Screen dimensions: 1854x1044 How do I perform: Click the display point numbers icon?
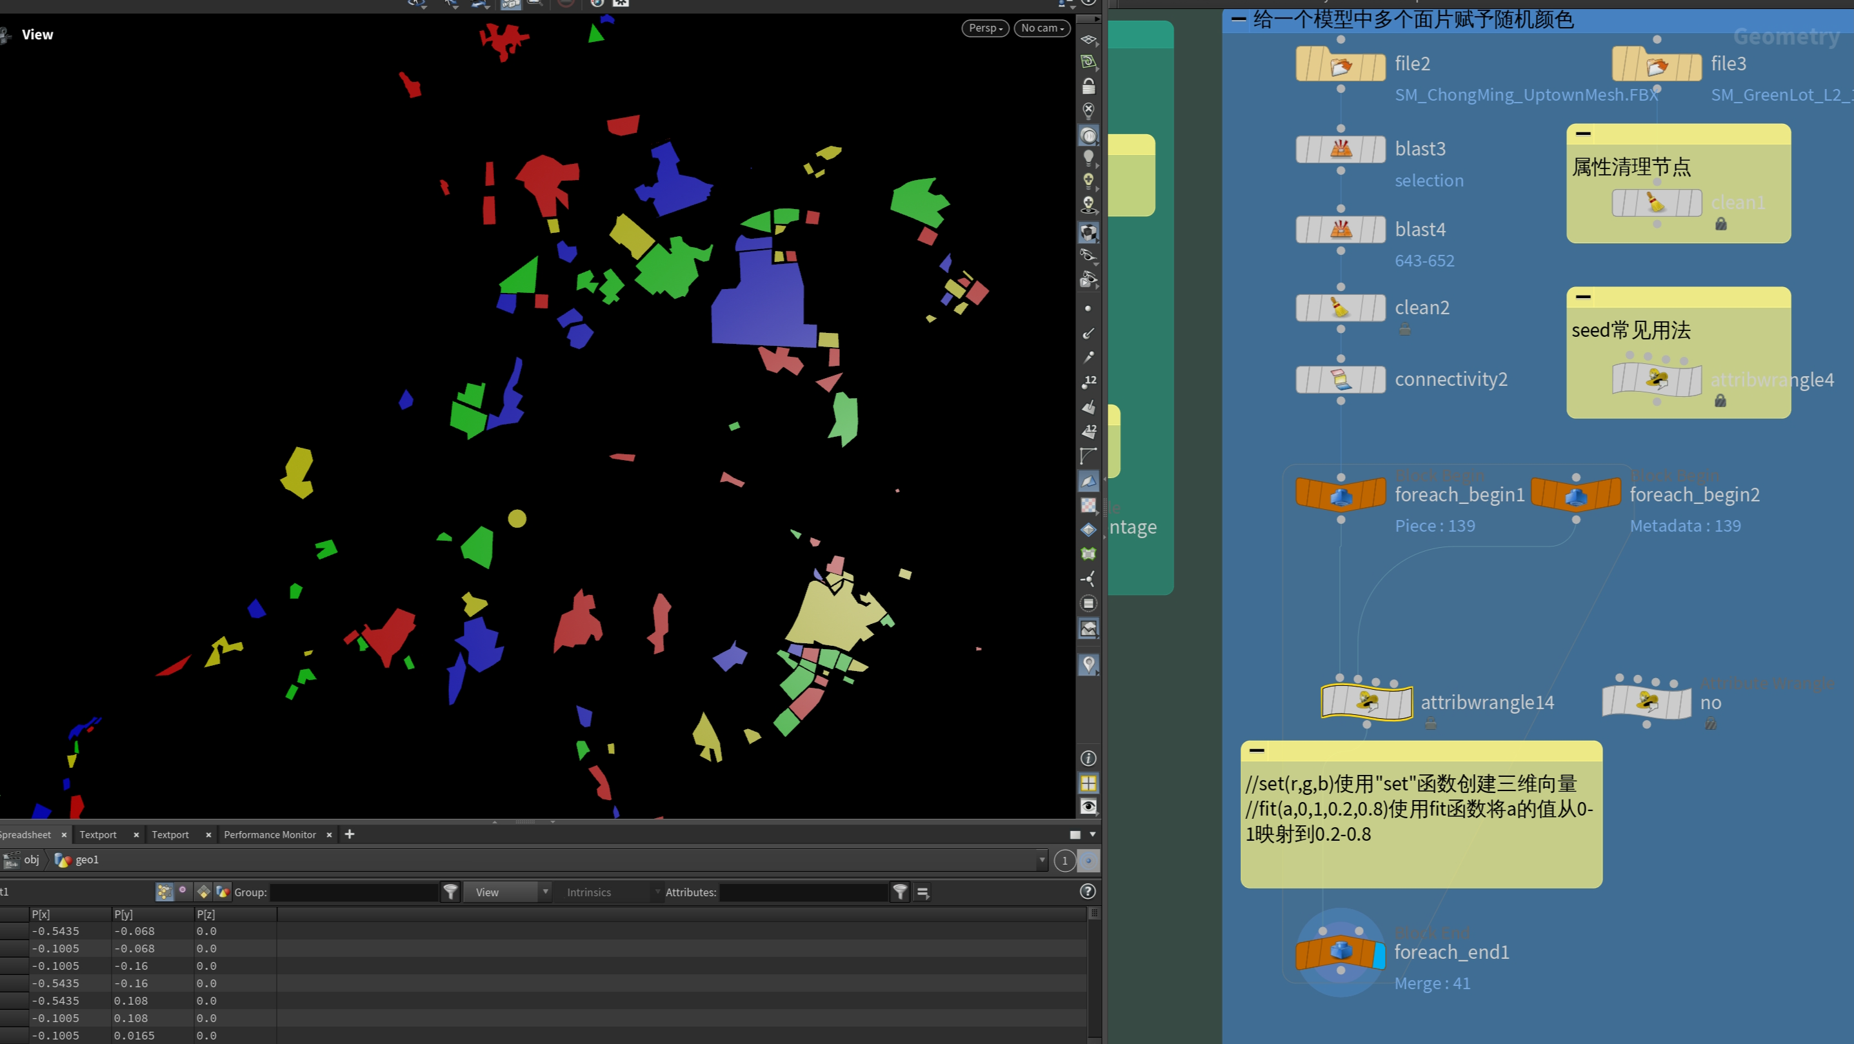1088,381
